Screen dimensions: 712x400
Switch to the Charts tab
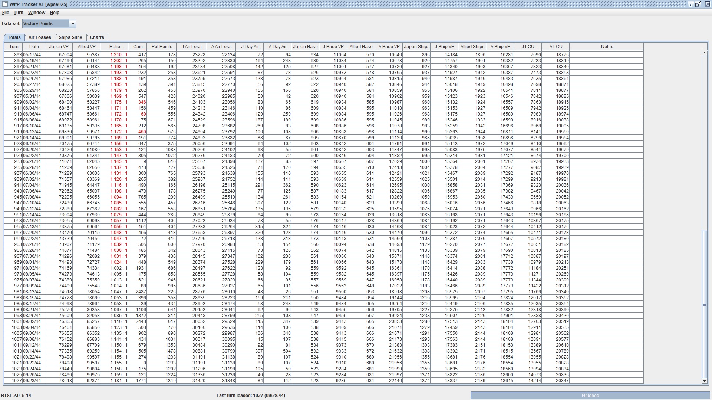(x=97, y=37)
